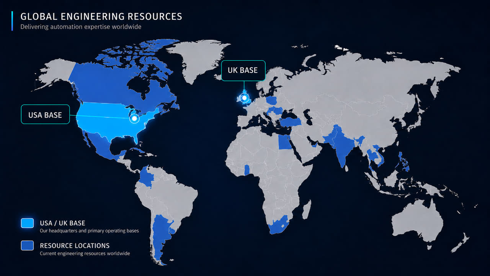Click the dark blue RESOURCE LOCATIONS legend swatch
Image resolution: width=490 pixels, height=276 pixels.
pos(27,246)
